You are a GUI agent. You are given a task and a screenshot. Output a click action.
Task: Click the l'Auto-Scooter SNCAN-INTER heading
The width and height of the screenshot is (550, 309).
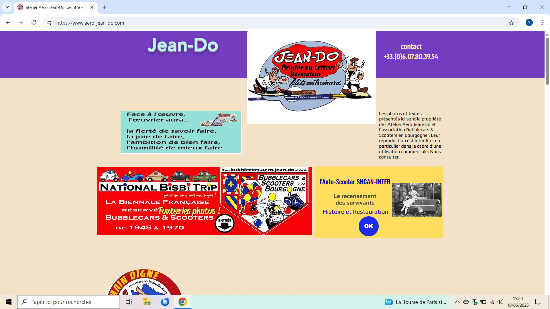(355, 182)
